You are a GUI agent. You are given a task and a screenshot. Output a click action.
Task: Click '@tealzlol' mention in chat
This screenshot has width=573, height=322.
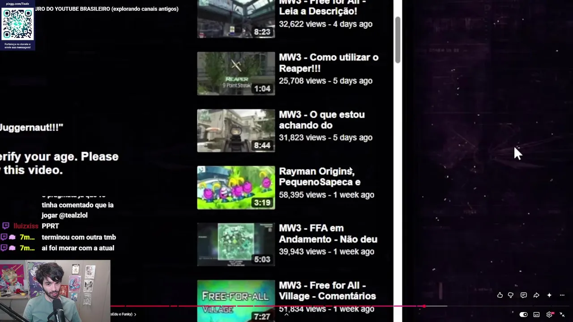(x=73, y=216)
